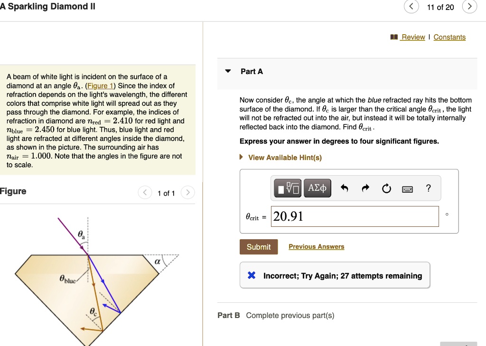Submit the answer for Part A
The image size is (486, 346).
point(258,247)
